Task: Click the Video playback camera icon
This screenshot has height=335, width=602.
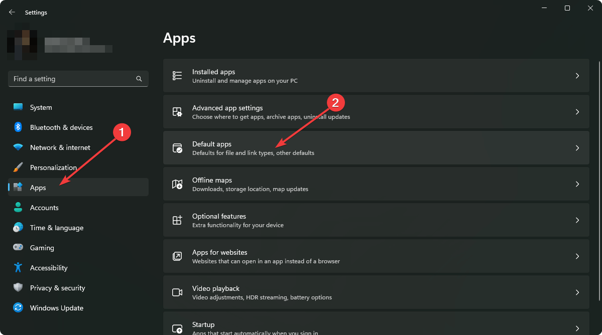Action: coord(177,292)
